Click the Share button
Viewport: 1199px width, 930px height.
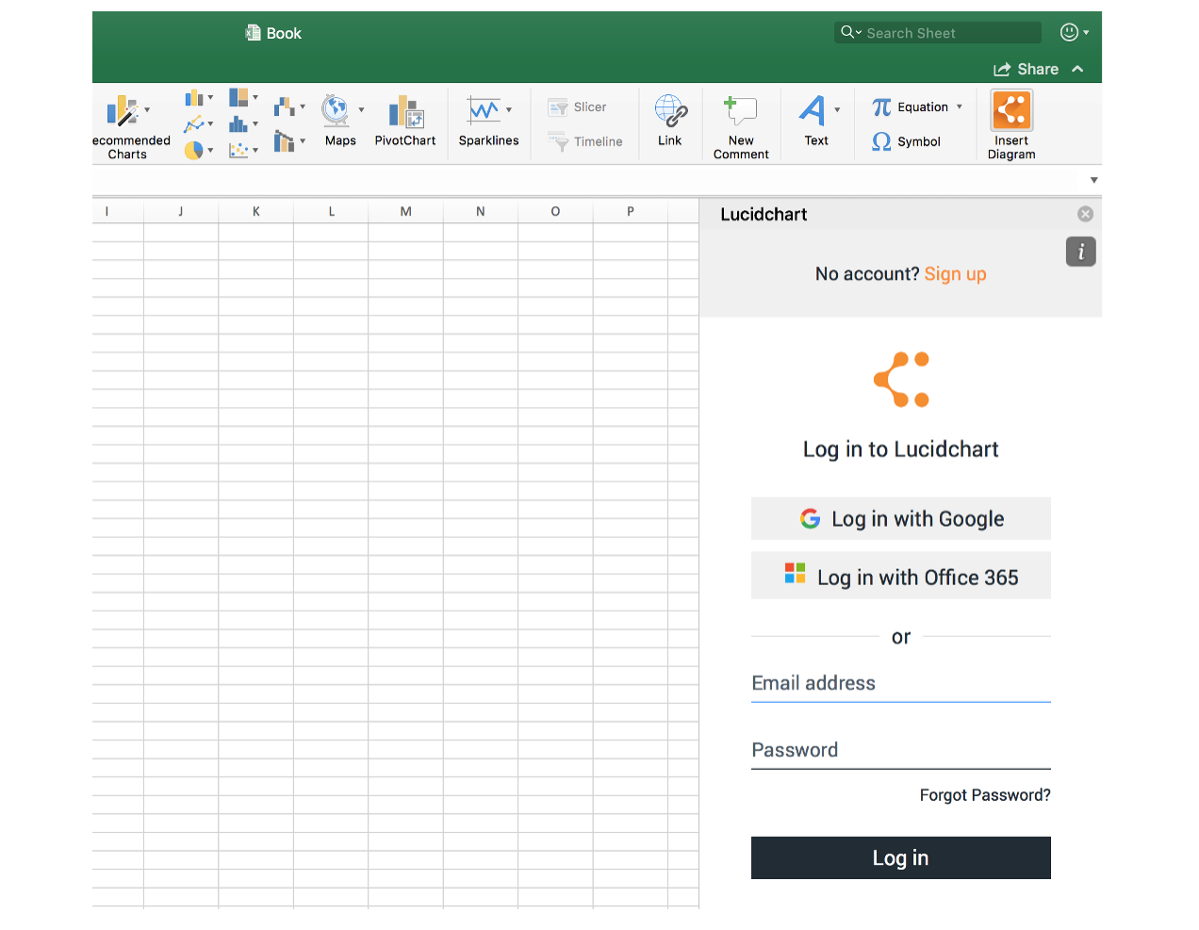[1026, 69]
